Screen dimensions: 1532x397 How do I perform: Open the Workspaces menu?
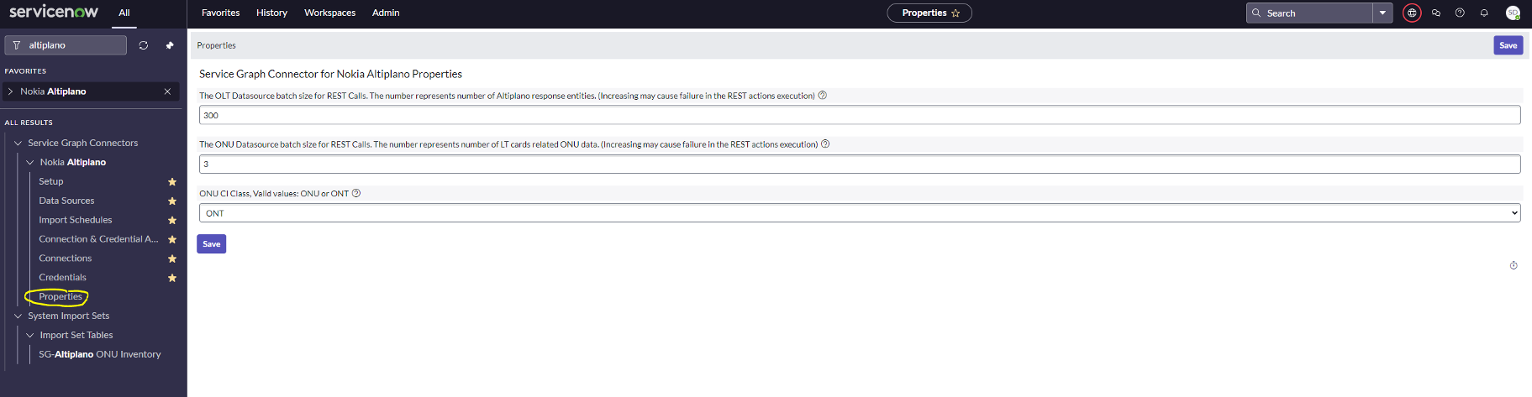pos(329,13)
